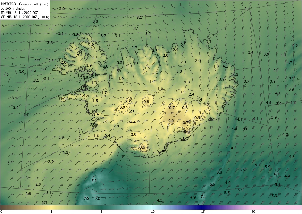Screen dimensions: 302x214
Task: Click the map value '5.1'
Action: pos(278,185)
